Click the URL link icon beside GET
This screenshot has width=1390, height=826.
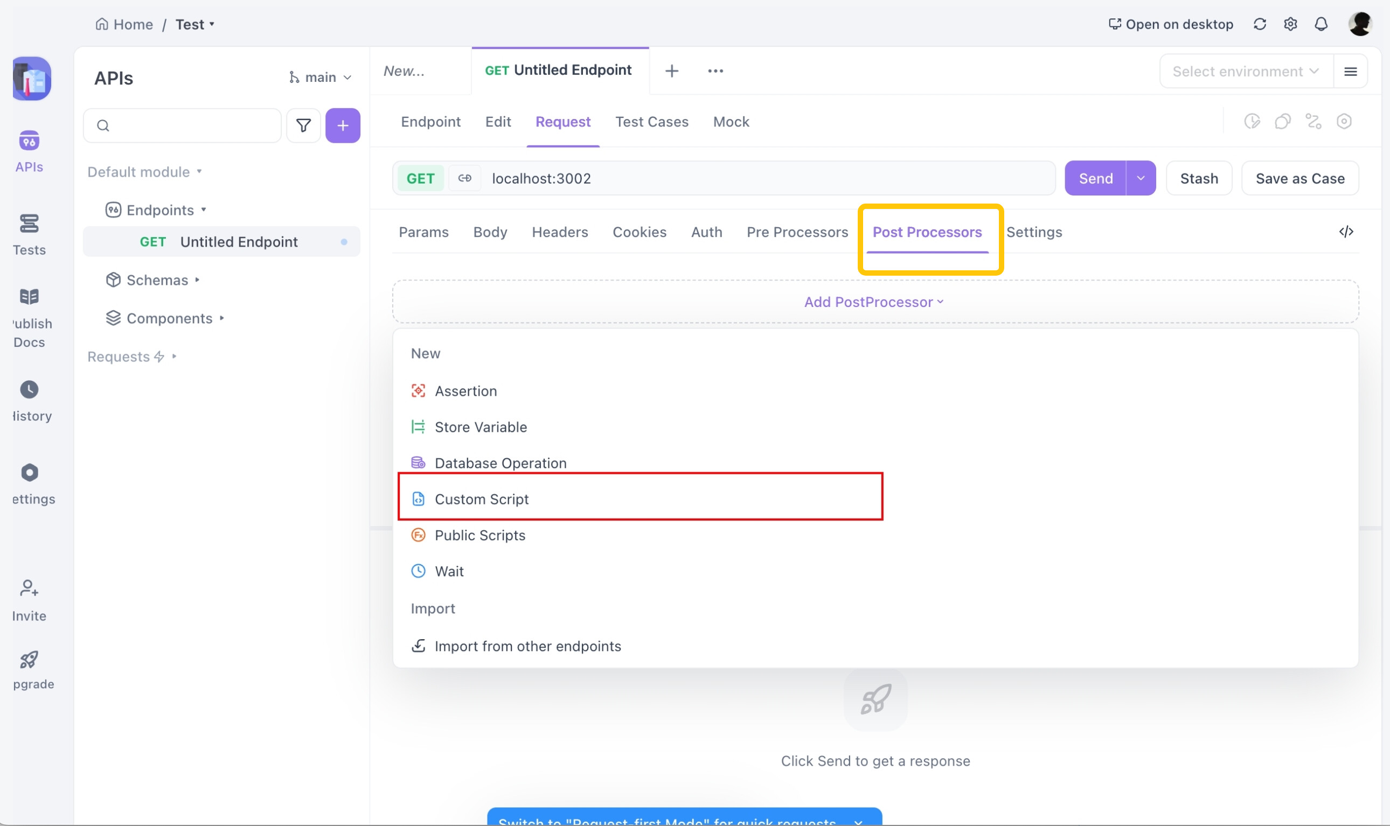pyautogui.click(x=464, y=178)
